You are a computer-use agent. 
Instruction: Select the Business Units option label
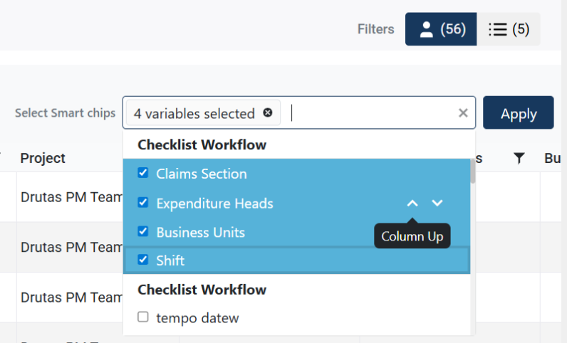click(x=200, y=232)
